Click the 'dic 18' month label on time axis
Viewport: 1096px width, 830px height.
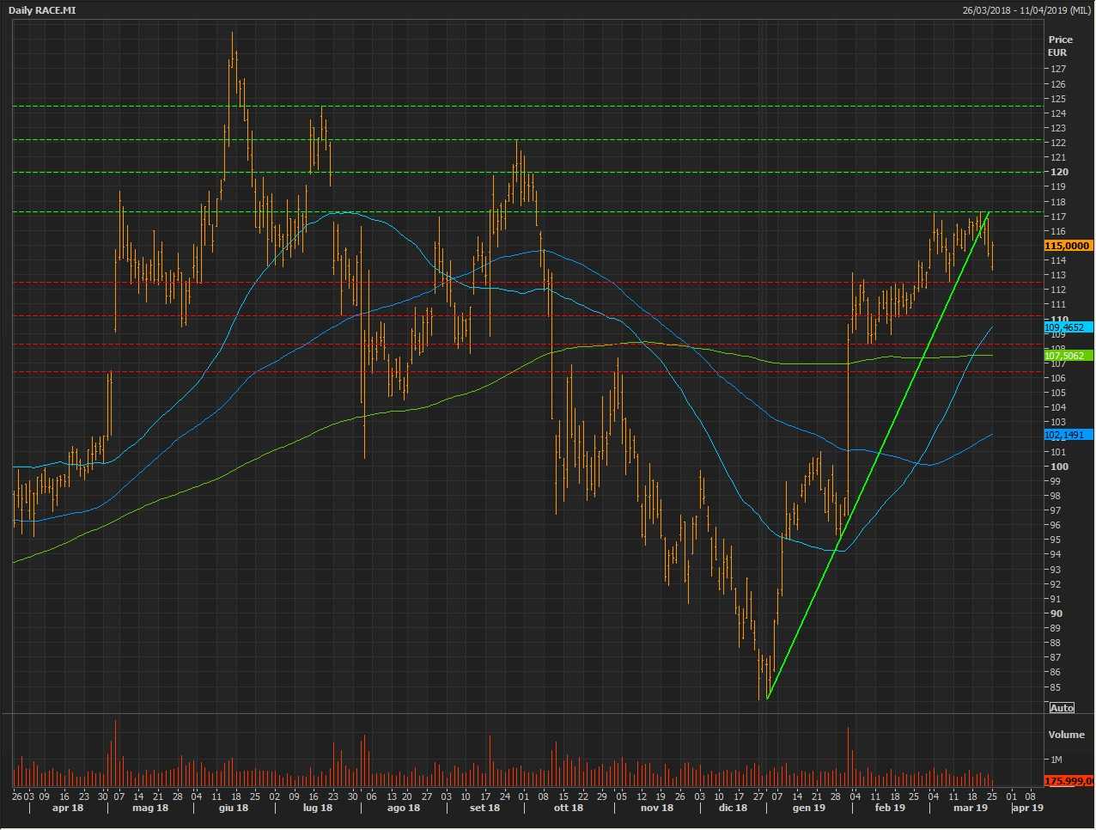tap(733, 808)
